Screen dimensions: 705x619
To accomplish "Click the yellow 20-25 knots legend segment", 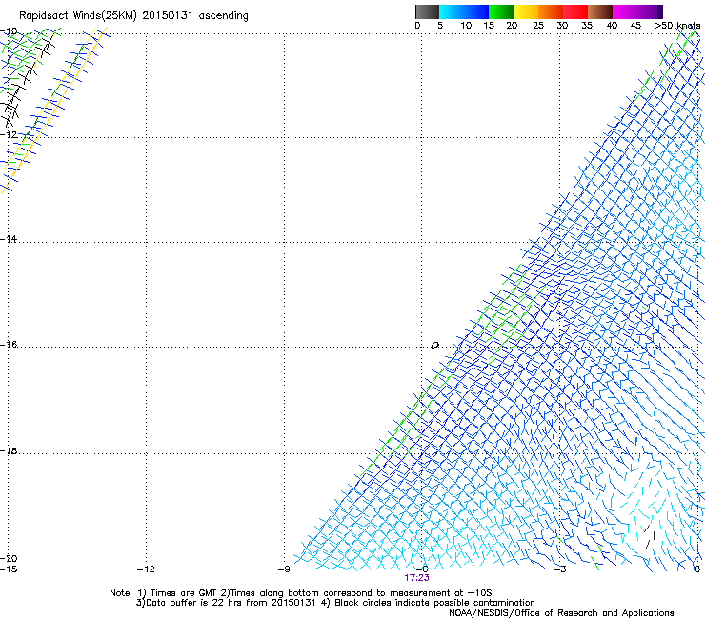I will pyautogui.click(x=526, y=11).
